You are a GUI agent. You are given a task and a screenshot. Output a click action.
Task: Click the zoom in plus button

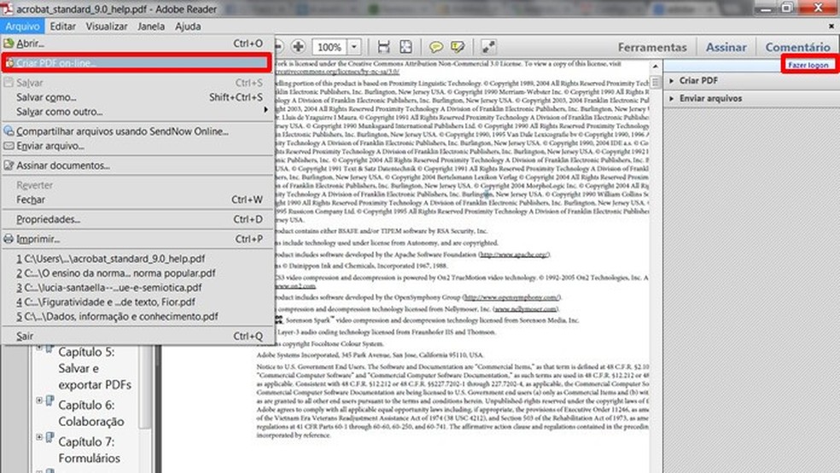[x=298, y=47]
